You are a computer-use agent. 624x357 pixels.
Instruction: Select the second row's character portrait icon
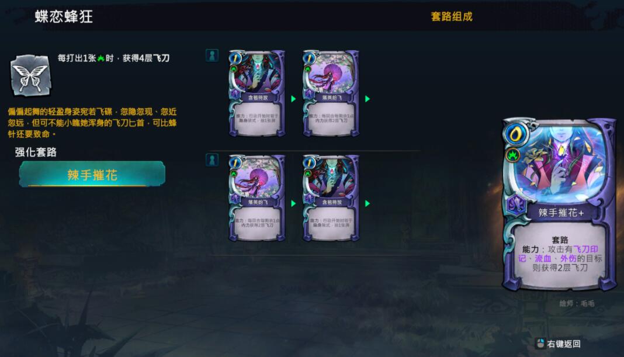[x=212, y=160]
